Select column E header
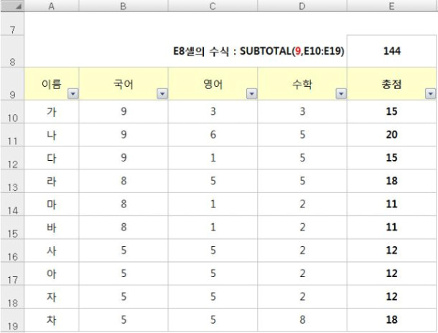This screenshot has width=438, height=333. (x=391, y=6)
